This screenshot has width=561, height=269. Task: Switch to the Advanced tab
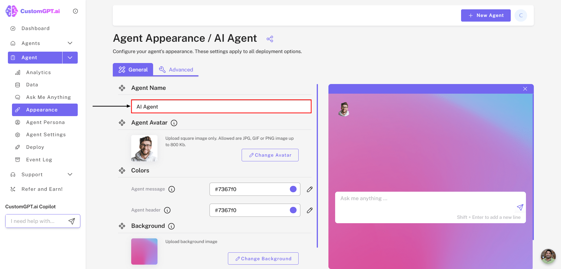(x=176, y=70)
